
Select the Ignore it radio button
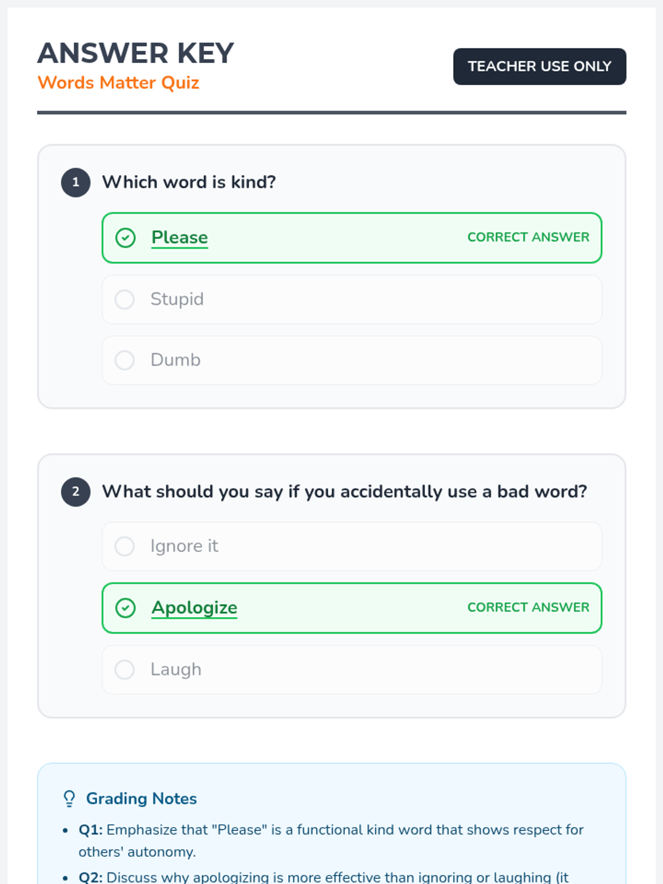pos(125,546)
